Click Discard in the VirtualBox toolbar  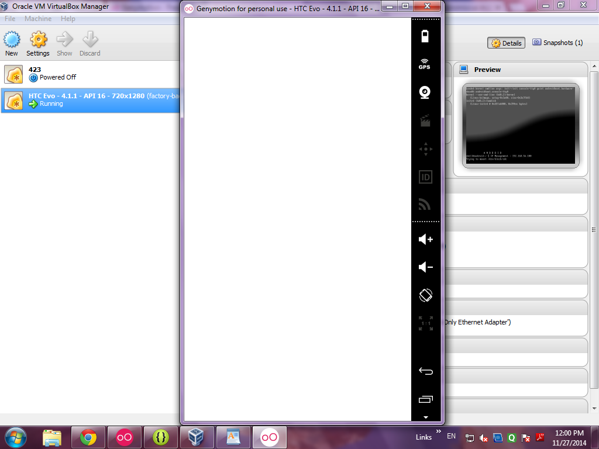click(89, 44)
